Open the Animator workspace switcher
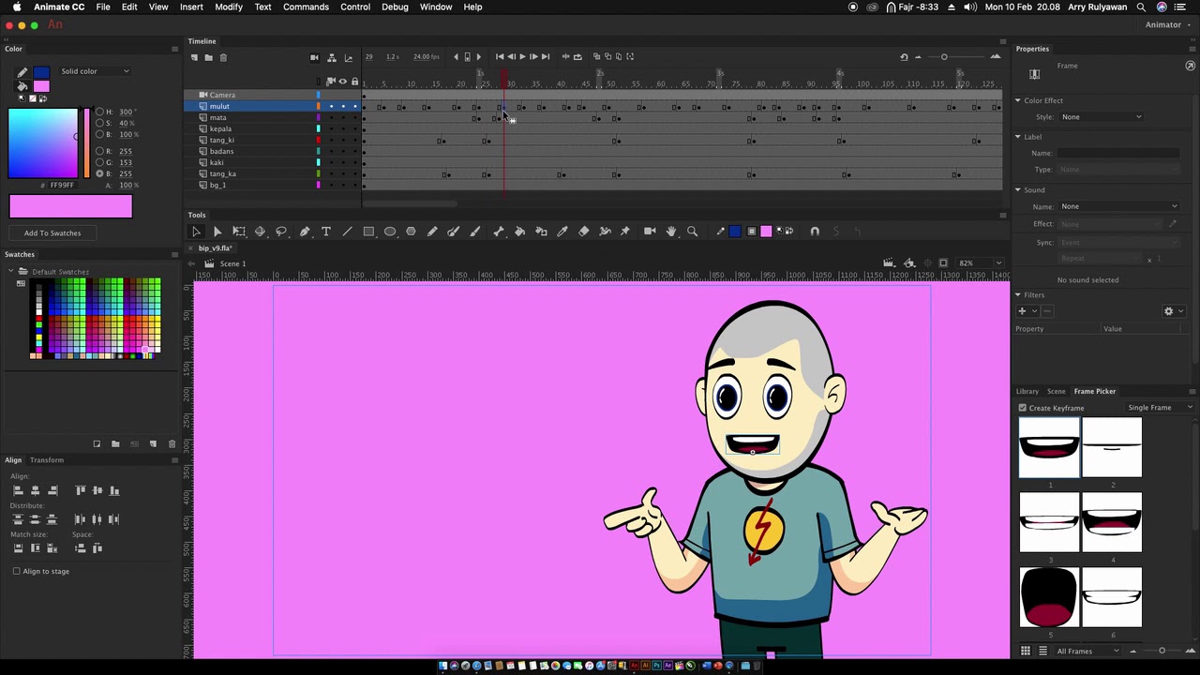This screenshot has height=675, width=1200. 1168,25
